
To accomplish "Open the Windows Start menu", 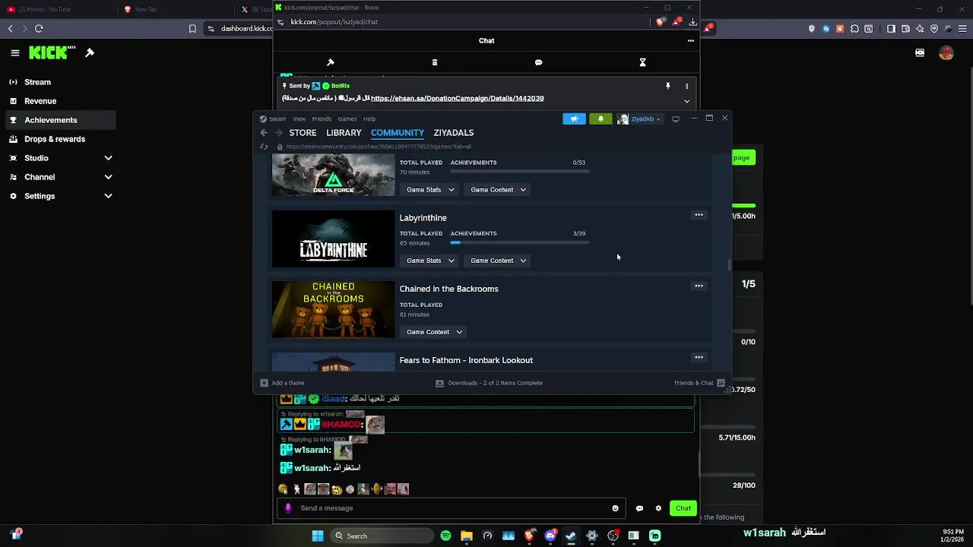I will [318, 536].
